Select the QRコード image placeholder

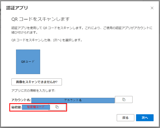[28, 62]
